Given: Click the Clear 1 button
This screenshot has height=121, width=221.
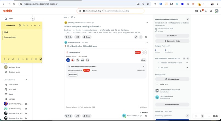Looking at the screenshot, I should 144,60.
